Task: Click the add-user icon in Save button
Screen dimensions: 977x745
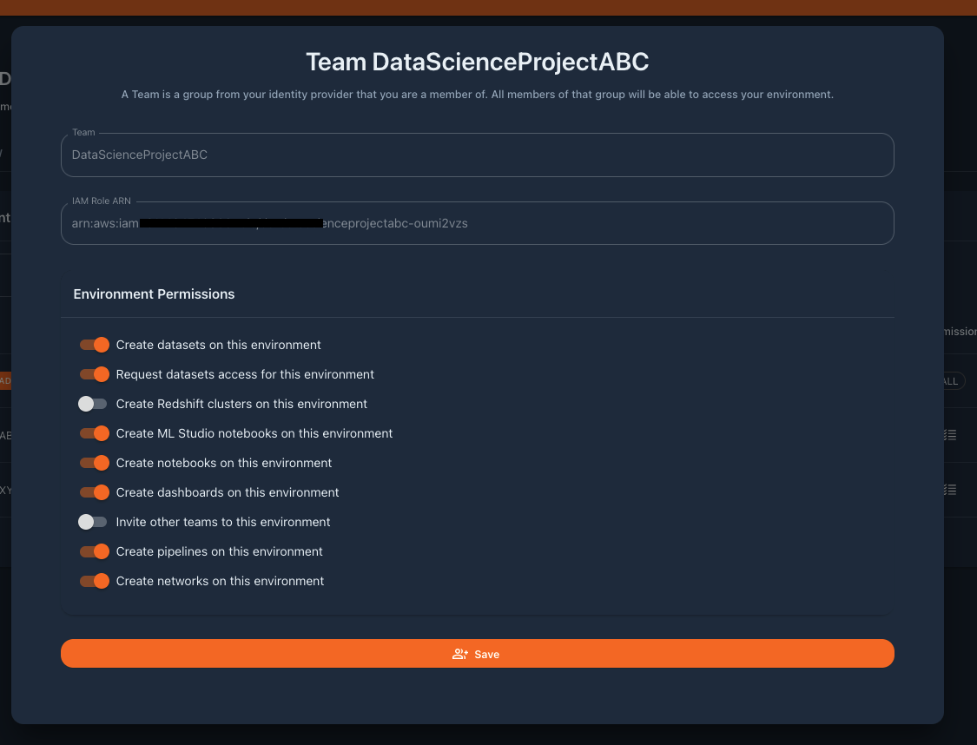Action: tap(459, 654)
